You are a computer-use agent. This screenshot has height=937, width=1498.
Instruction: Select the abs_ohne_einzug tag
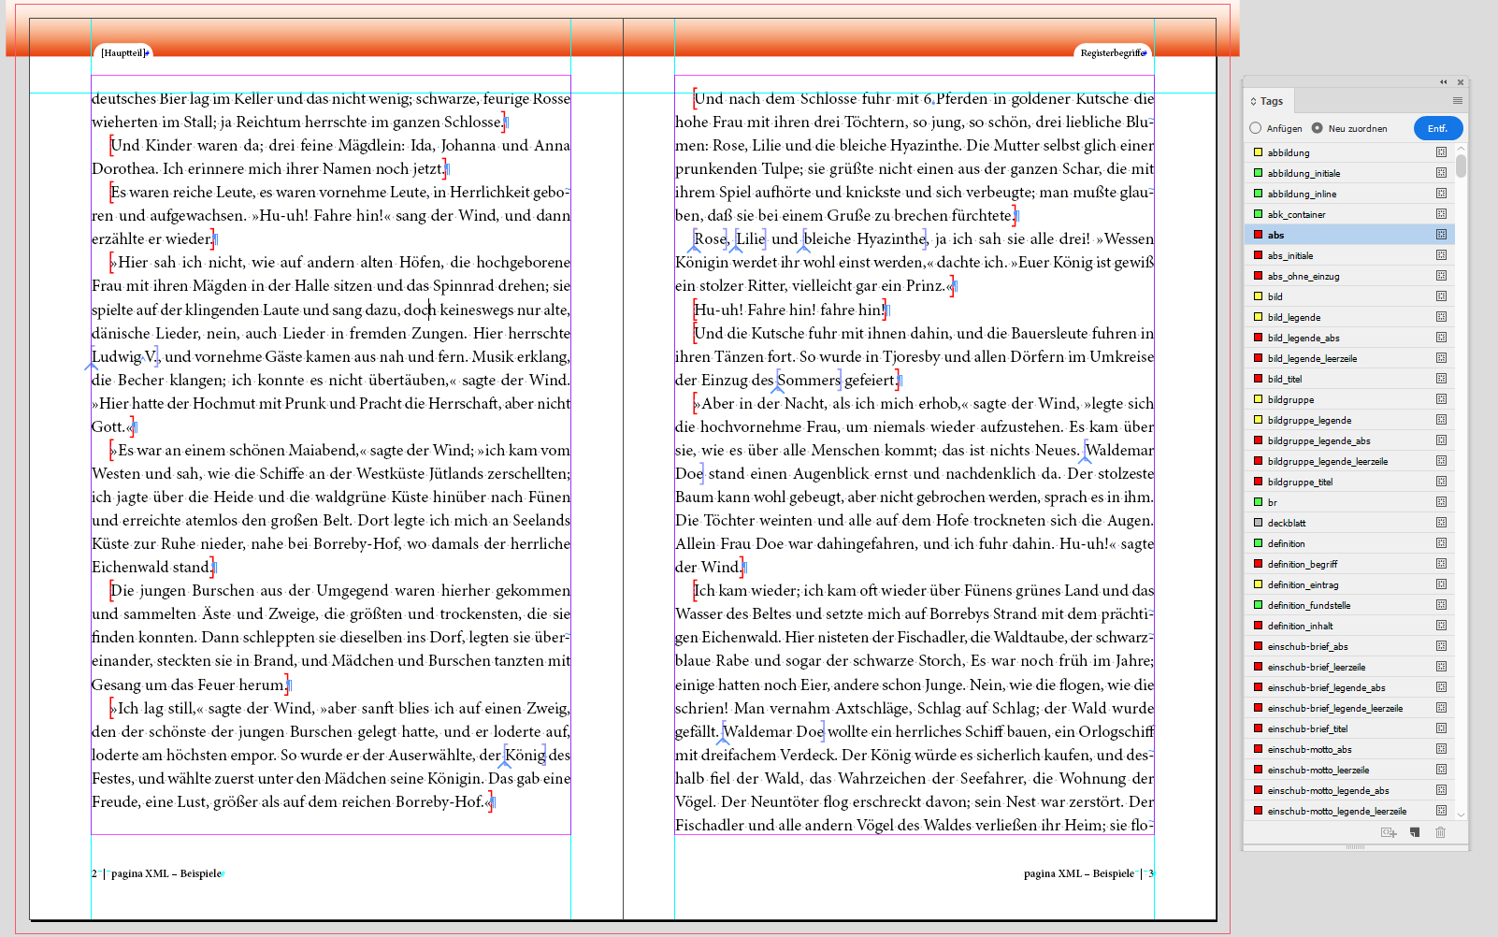(x=1349, y=276)
